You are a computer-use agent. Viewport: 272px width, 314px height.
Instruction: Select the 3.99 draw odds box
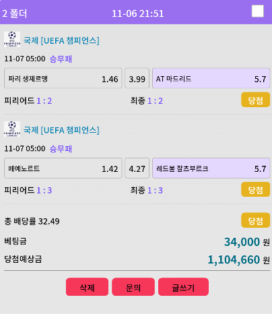(137, 78)
